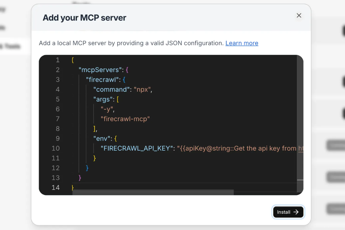Image resolution: width=345 pixels, height=230 pixels.
Task: Click the "npx" value in the editor
Action: click(x=142, y=90)
